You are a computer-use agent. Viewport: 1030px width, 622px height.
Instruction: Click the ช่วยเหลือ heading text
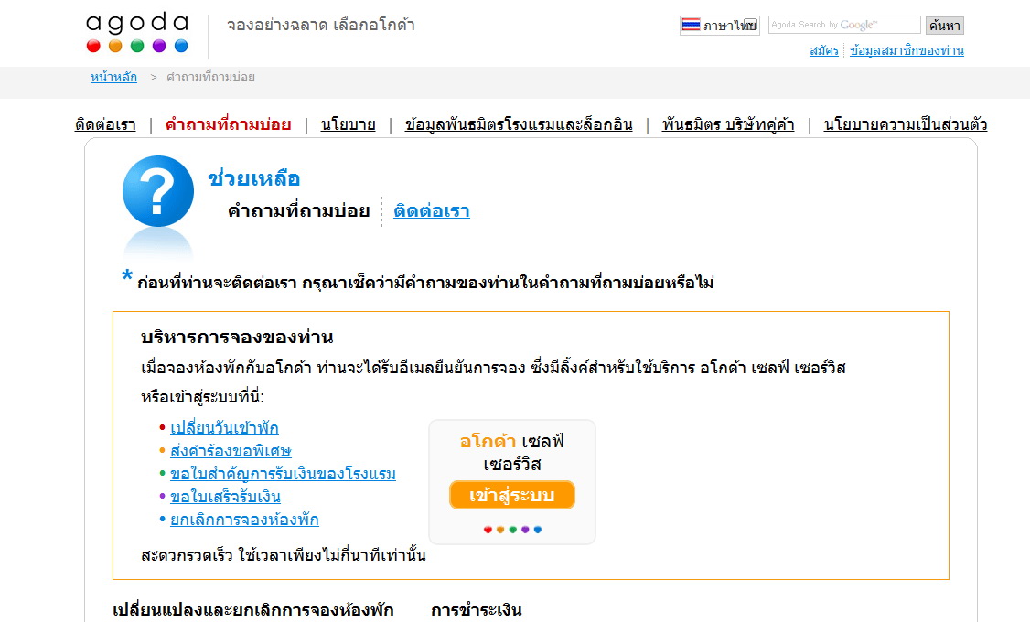pyautogui.click(x=254, y=178)
